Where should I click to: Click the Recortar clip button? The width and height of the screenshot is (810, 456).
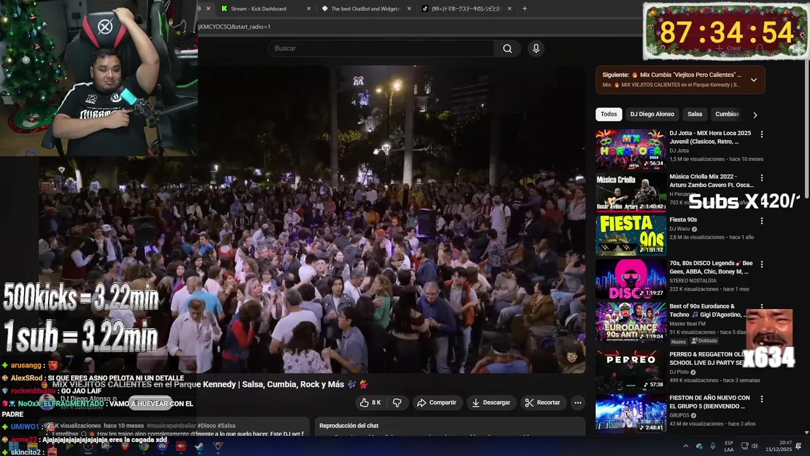point(542,403)
